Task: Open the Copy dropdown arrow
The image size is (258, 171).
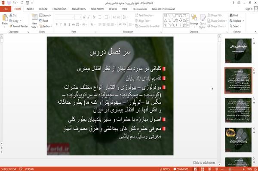Action: [21, 21]
